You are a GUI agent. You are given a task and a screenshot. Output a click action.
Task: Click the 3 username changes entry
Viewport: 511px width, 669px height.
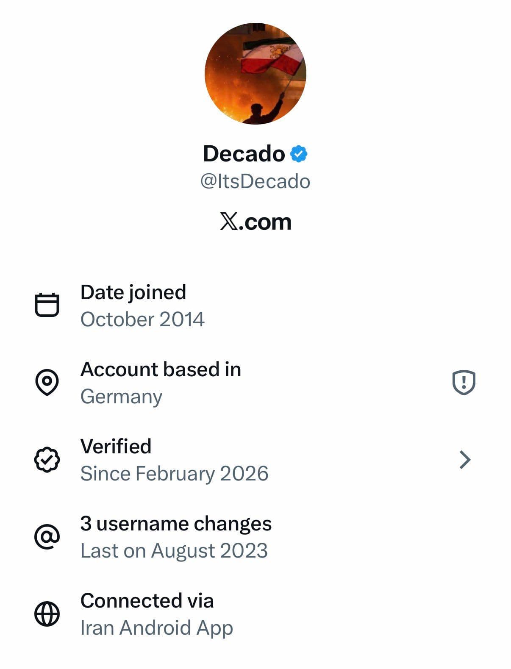tap(177, 536)
